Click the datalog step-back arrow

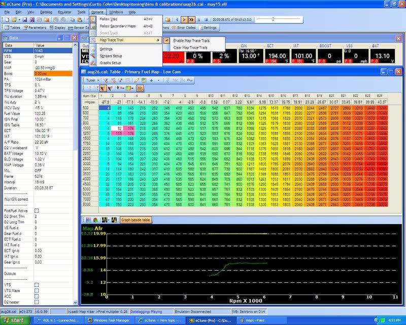(x=177, y=20)
